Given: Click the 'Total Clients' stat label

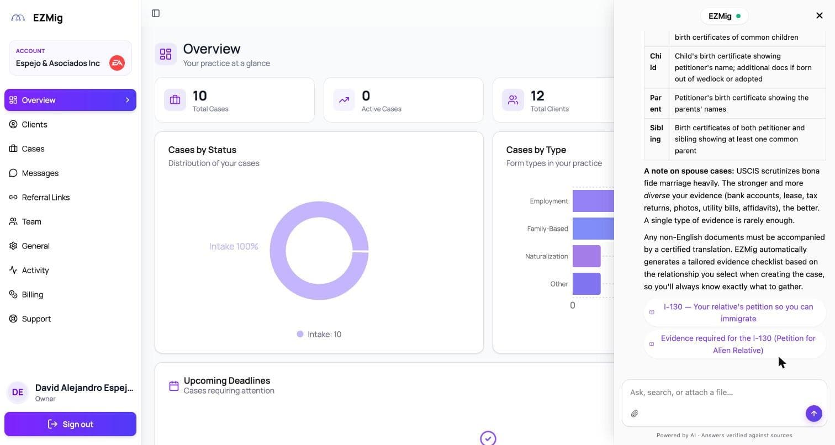Looking at the screenshot, I should click(x=549, y=109).
